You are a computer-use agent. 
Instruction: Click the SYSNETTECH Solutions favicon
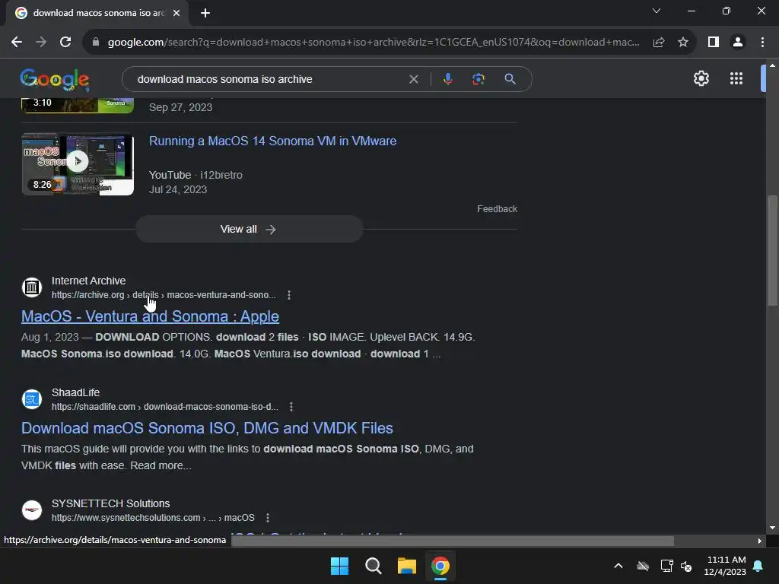[x=32, y=510]
